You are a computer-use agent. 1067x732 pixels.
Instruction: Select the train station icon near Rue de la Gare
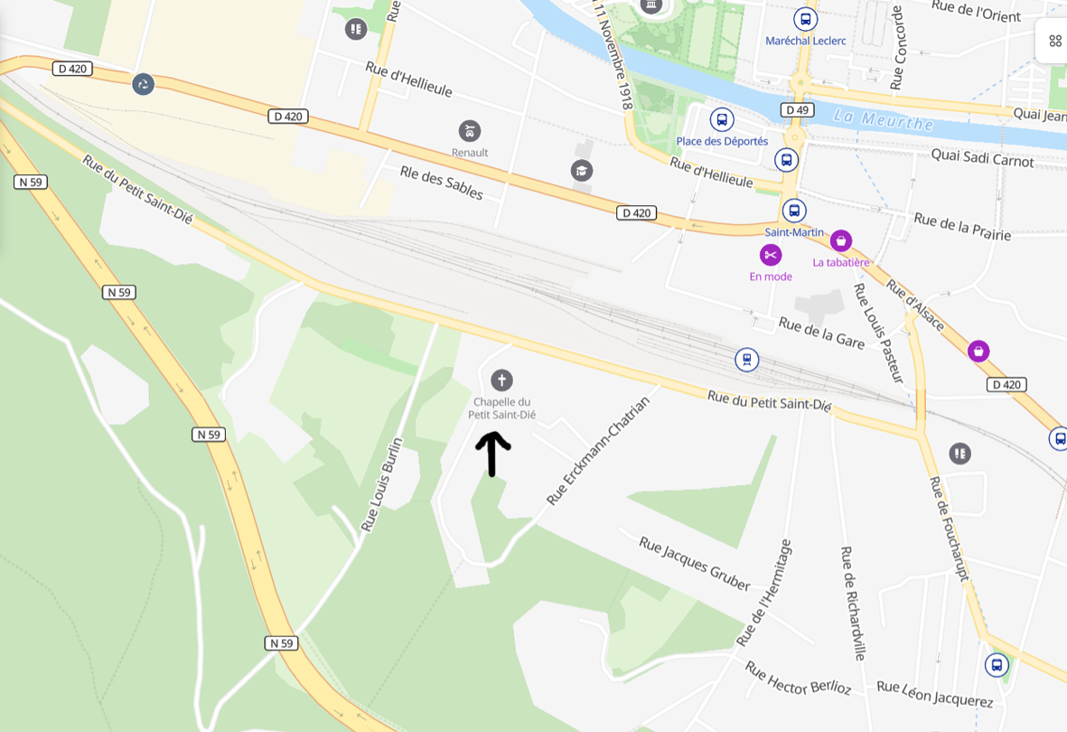[747, 360]
